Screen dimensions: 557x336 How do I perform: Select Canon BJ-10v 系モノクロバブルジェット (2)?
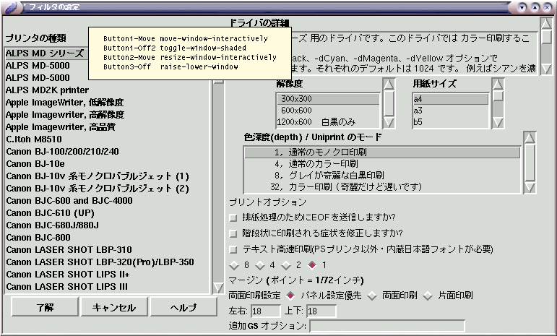coord(107,189)
